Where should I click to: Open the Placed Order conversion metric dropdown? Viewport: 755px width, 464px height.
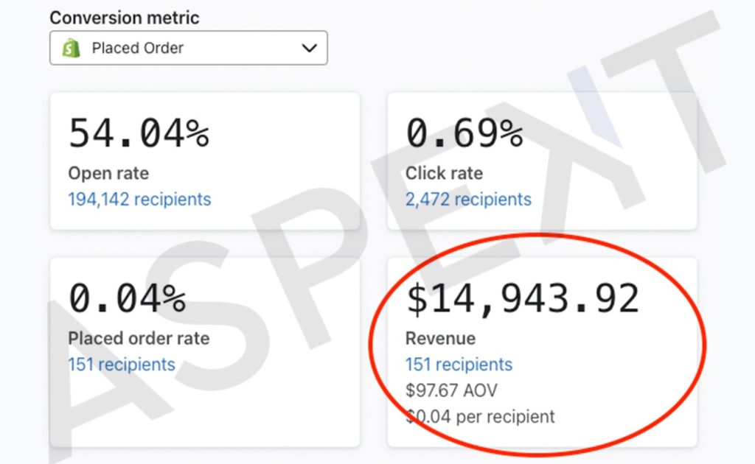[x=188, y=48]
